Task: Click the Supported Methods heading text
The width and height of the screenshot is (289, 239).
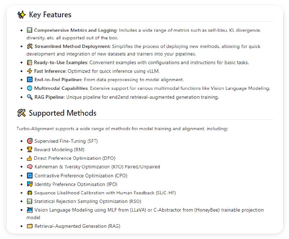Action: tap(62, 113)
